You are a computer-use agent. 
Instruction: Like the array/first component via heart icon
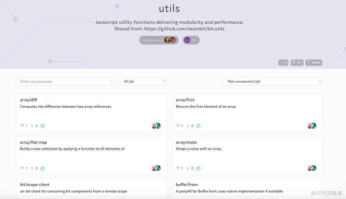(178, 126)
